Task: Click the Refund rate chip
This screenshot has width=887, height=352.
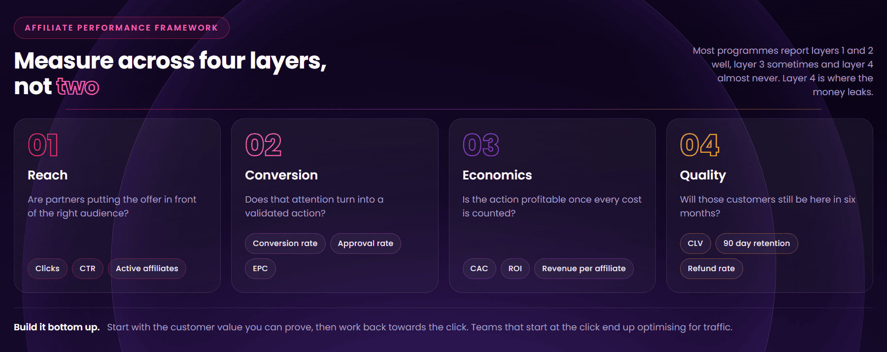Action: coord(711,269)
